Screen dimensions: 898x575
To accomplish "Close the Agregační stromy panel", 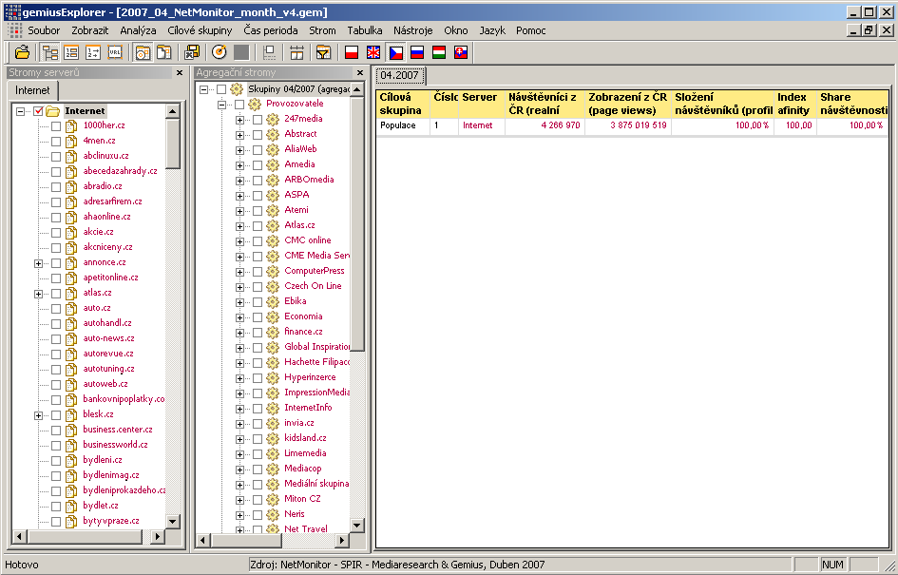I will pyautogui.click(x=359, y=73).
